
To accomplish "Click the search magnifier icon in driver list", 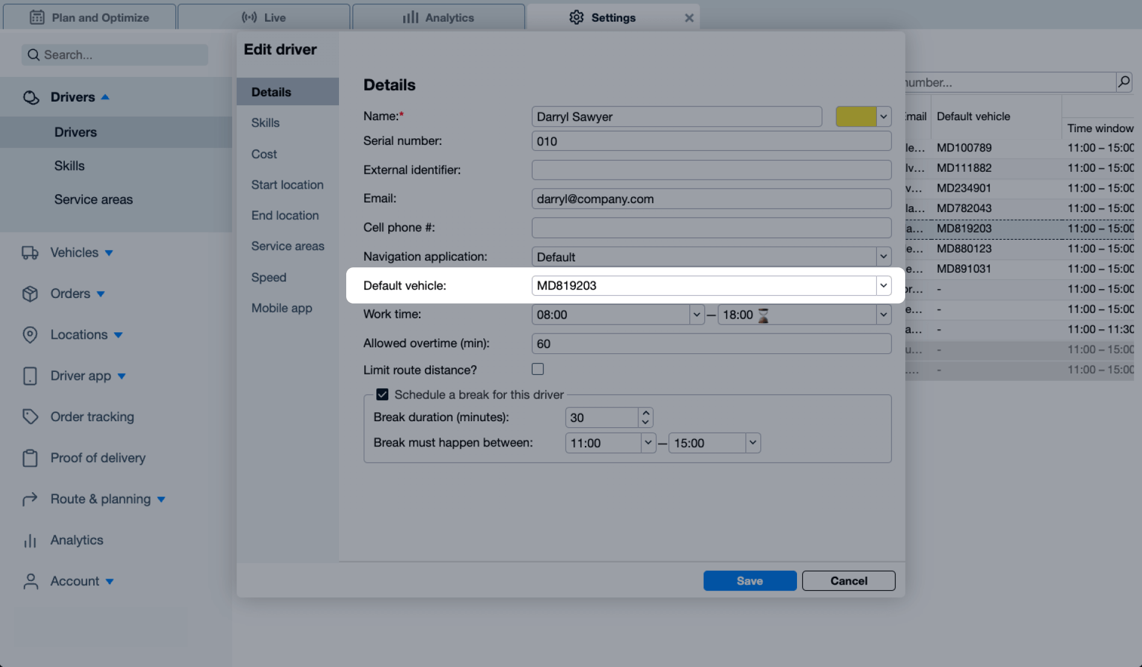I will (x=1123, y=82).
